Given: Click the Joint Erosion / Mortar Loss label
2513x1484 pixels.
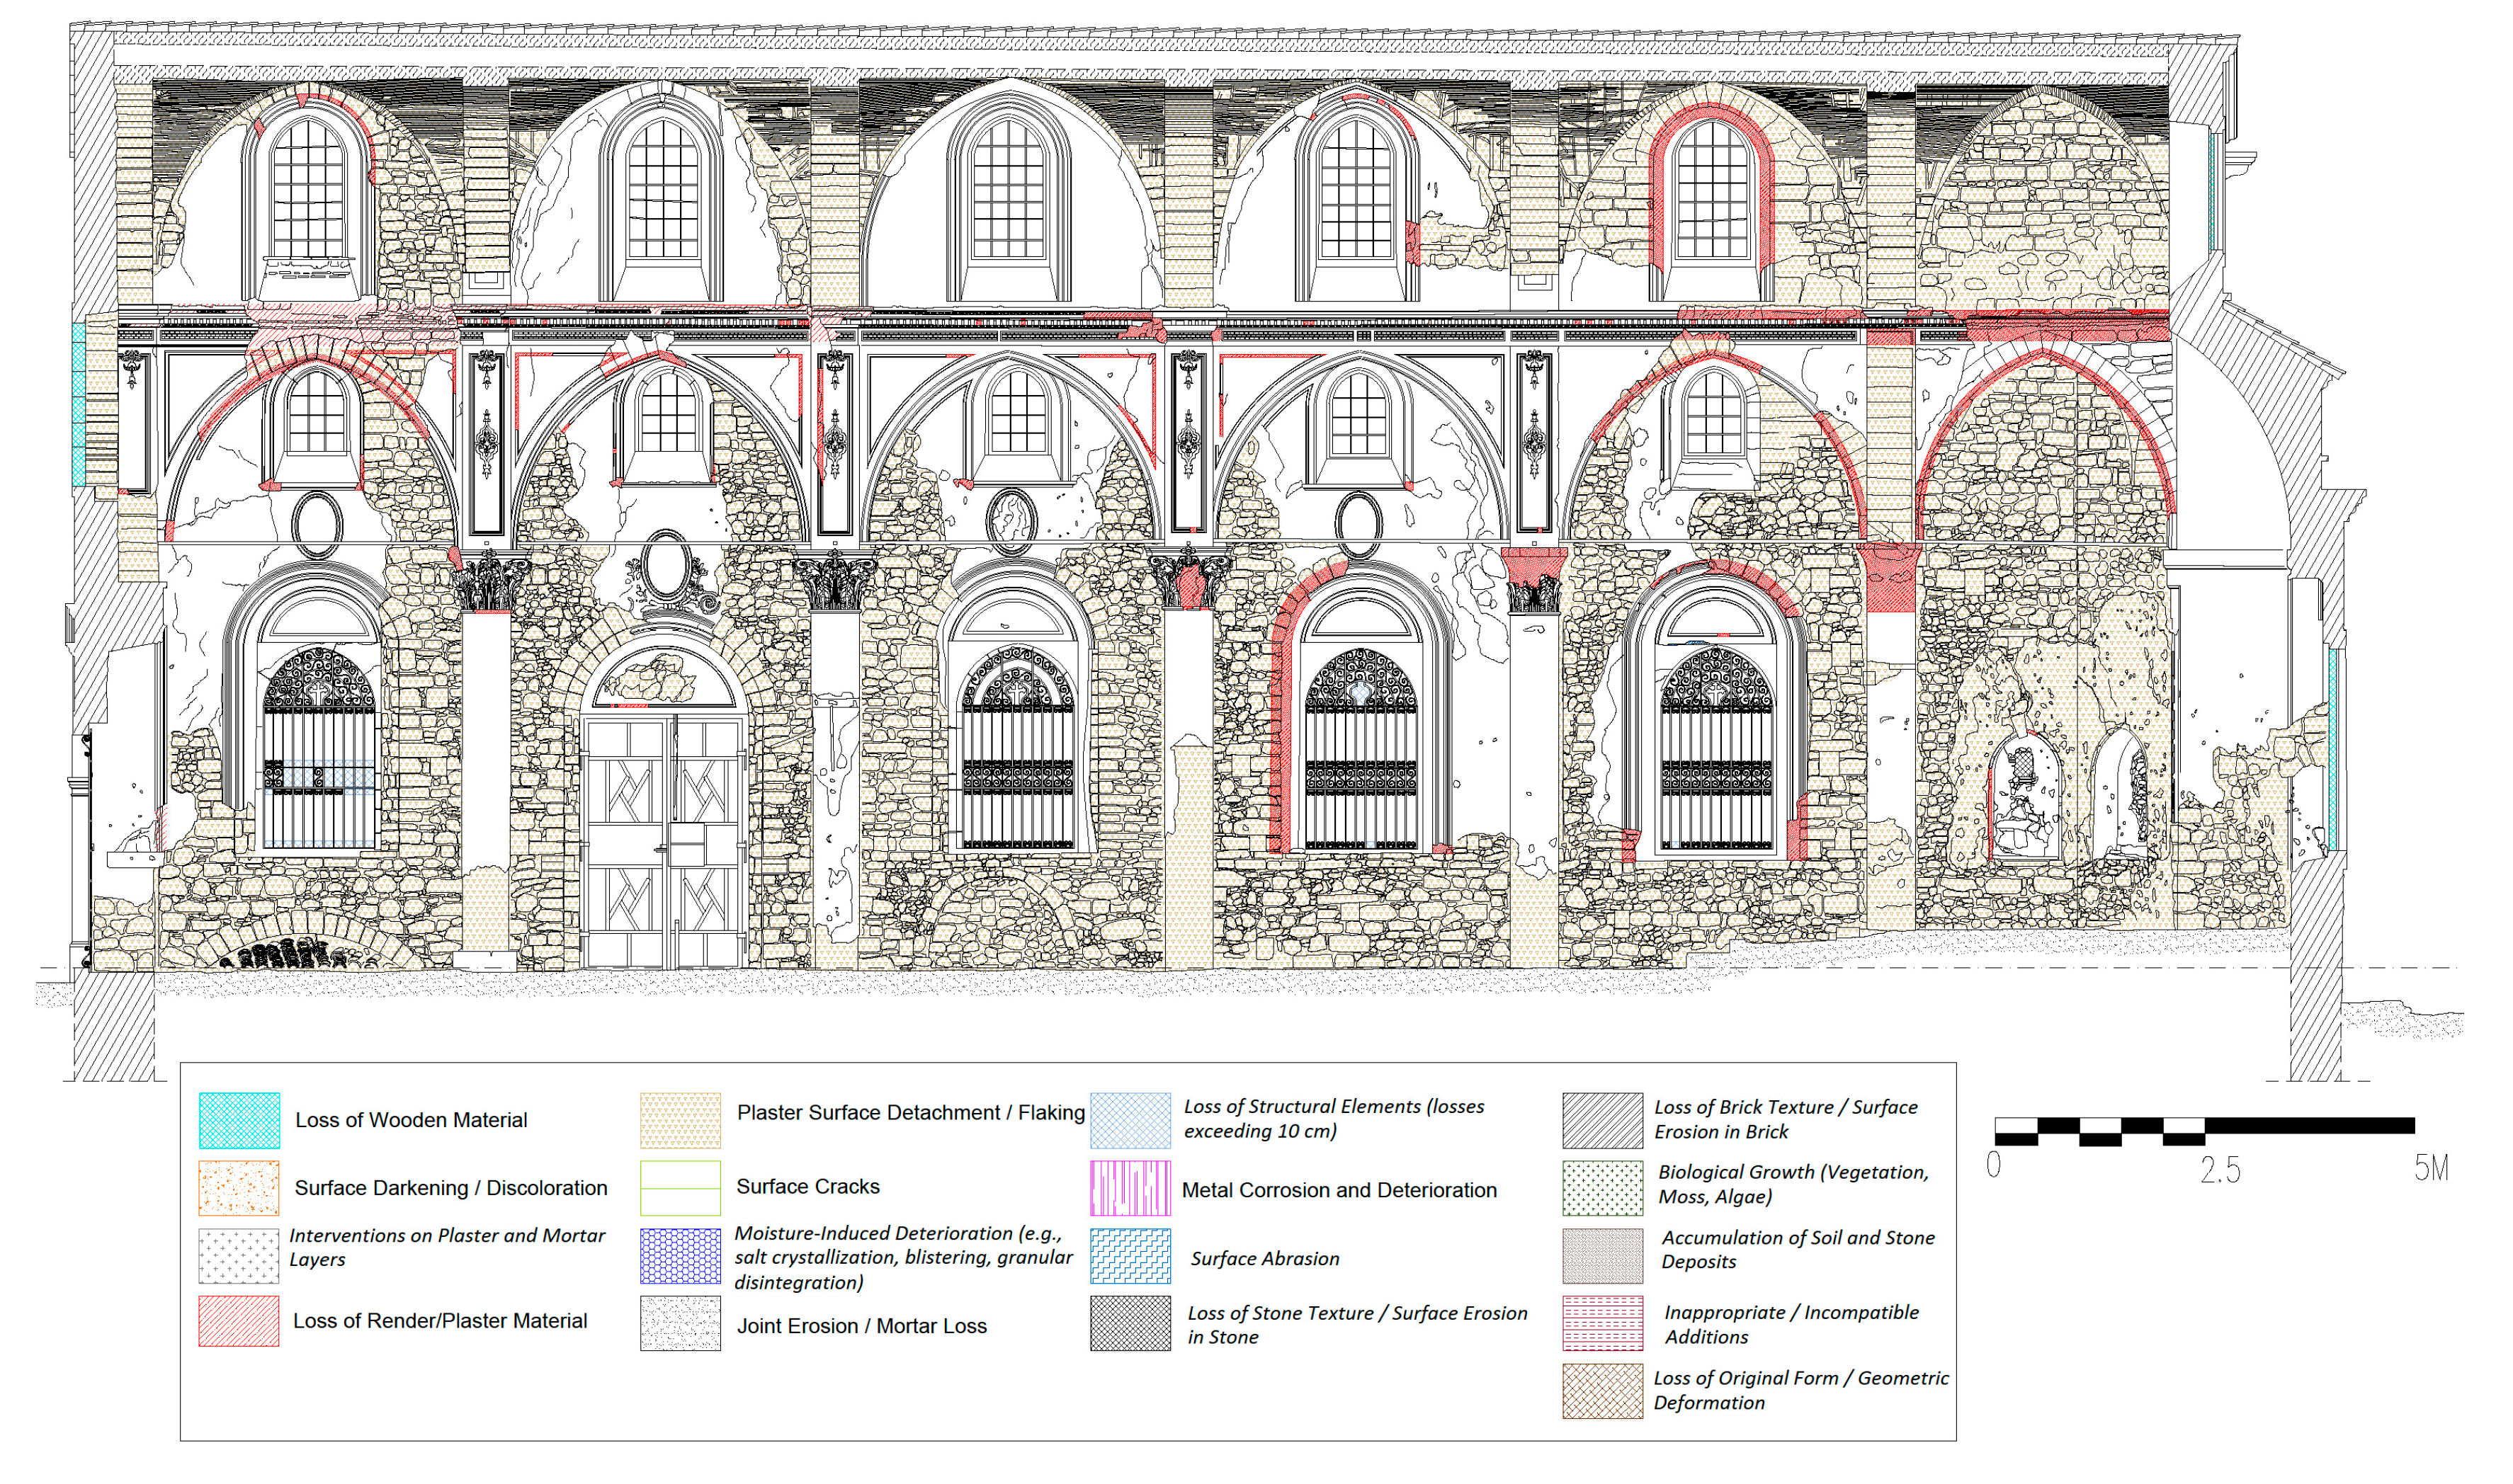Looking at the screenshot, I should tap(861, 1326).
